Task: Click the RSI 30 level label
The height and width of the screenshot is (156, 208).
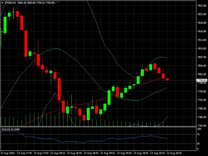Action: (x=198, y=144)
